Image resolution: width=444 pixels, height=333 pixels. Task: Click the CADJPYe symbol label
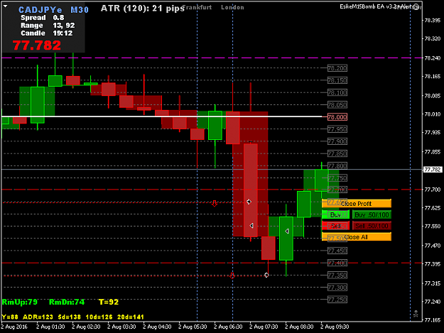pos(40,10)
